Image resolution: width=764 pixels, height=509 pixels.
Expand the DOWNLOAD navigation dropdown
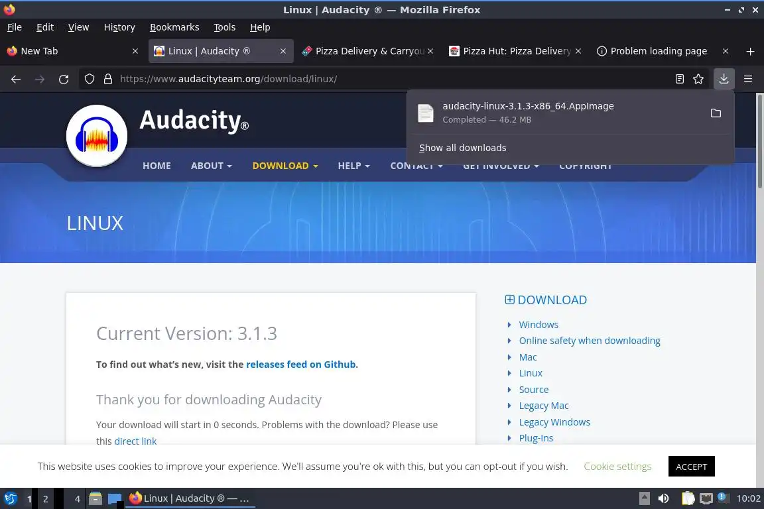285,166
